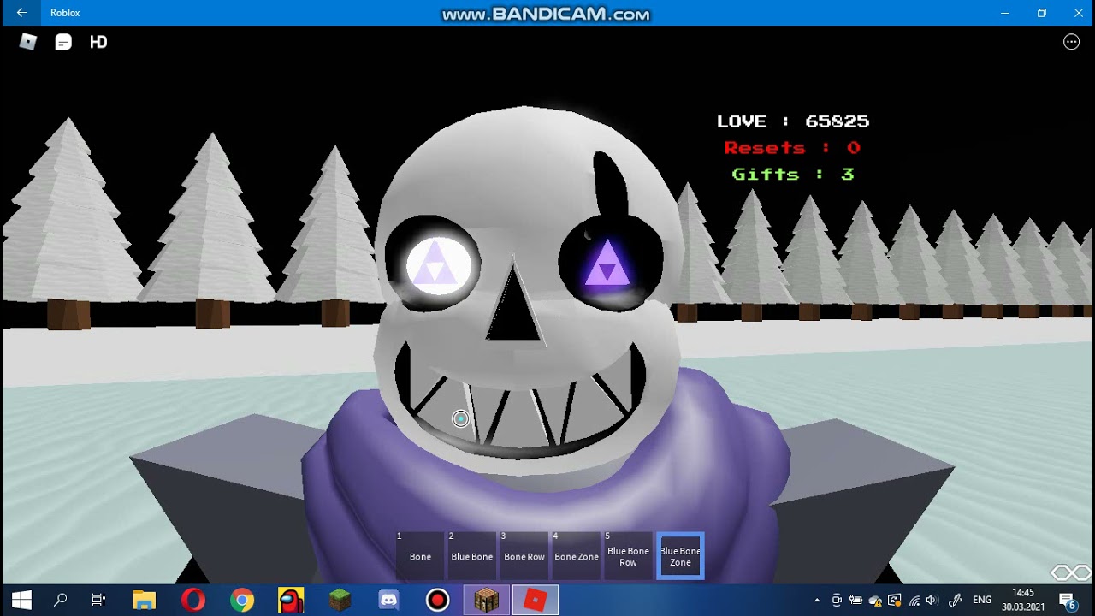The height and width of the screenshot is (616, 1095).
Task: Select the Blue Bone hotbar slot
Action: point(472,555)
